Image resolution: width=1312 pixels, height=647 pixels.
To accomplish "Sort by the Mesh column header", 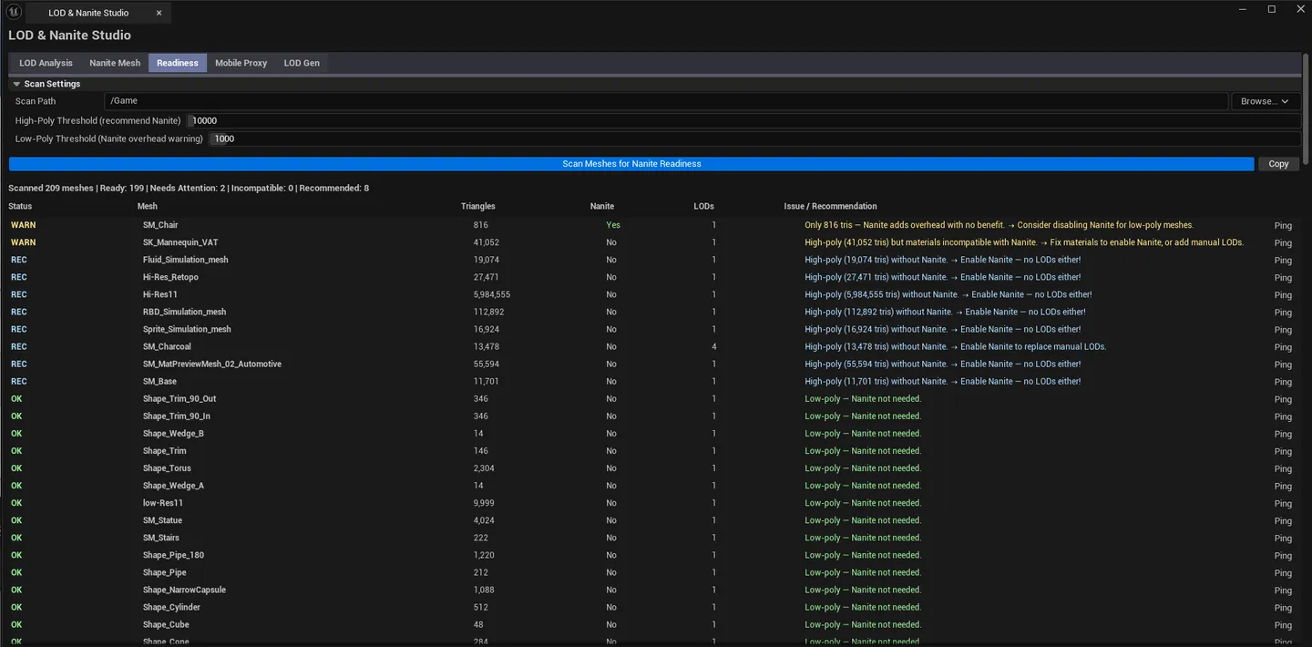I will pos(148,206).
